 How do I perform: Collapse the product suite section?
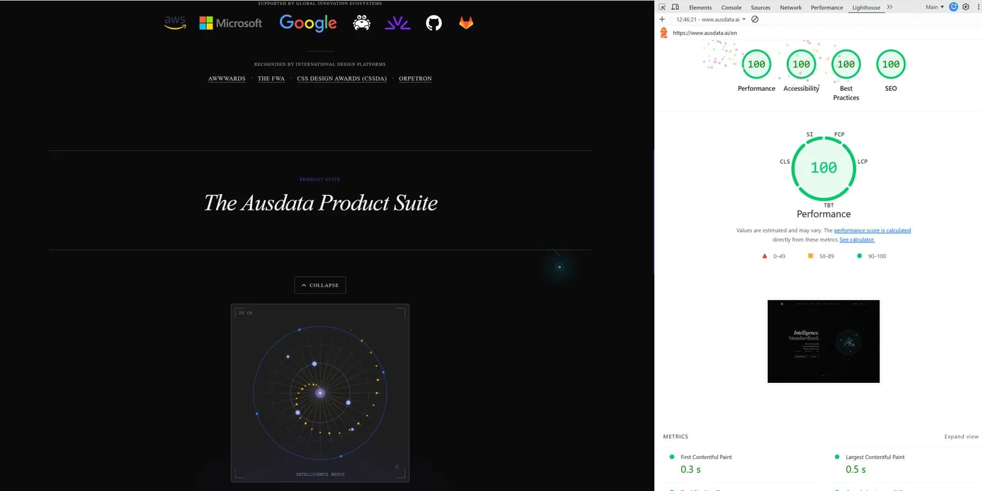pos(320,285)
